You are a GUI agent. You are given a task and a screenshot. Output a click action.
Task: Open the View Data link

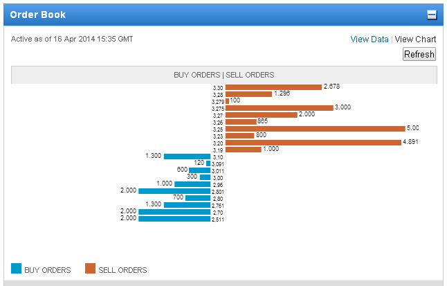[x=370, y=39]
